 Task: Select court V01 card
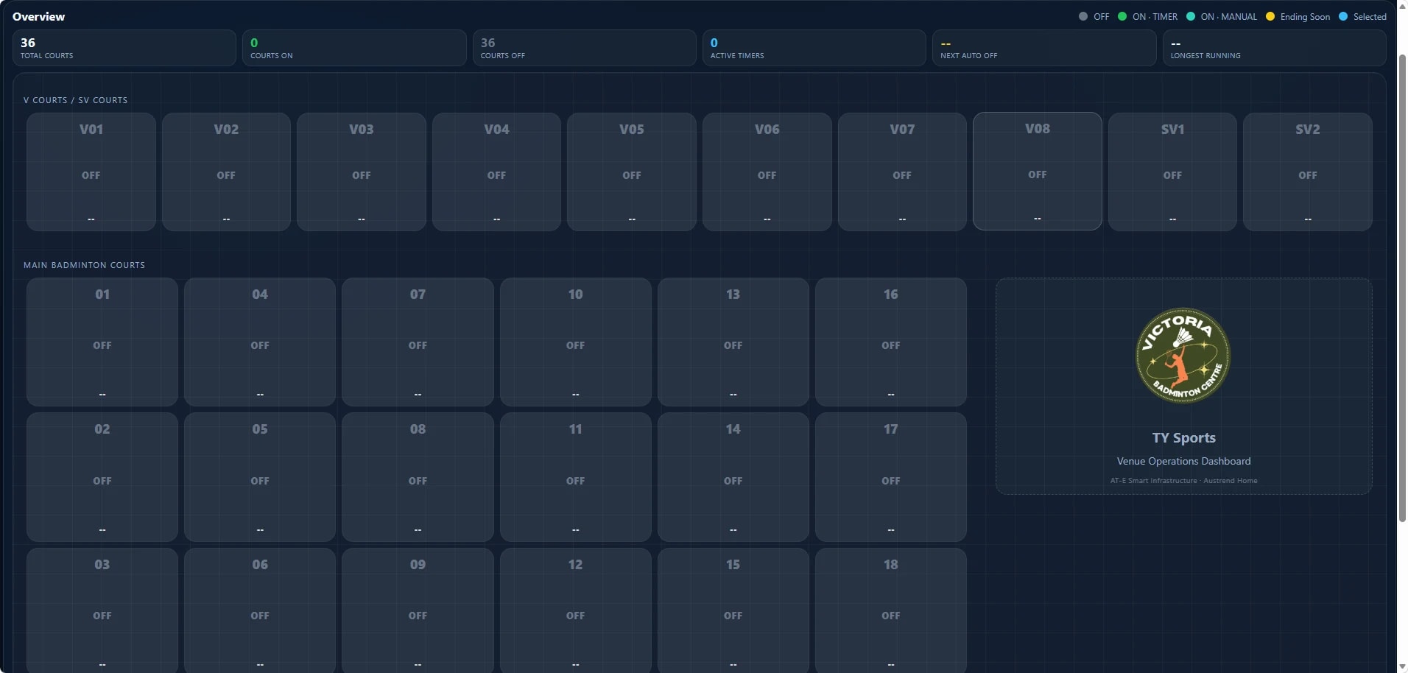click(x=91, y=172)
